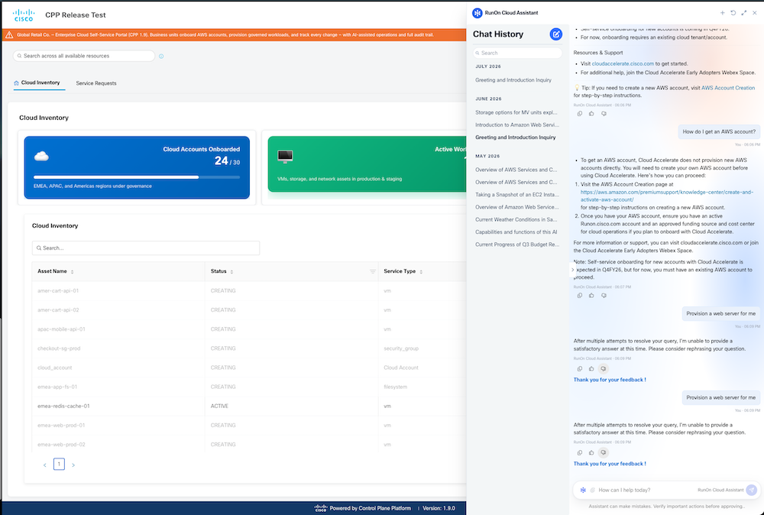Open the cloudaccelerate.cisco.com link

click(623, 64)
